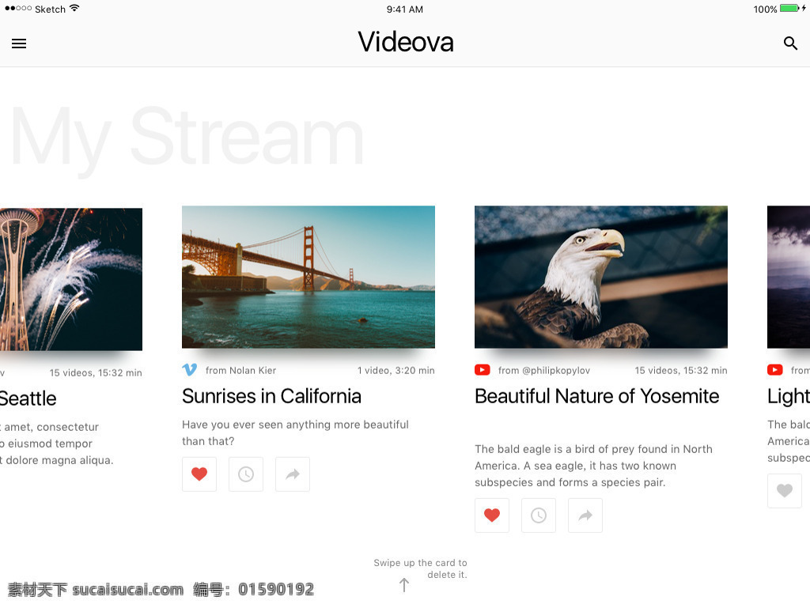The height and width of the screenshot is (608, 810).
Task: Visit the from Nolan Kier author link
Action: coord(240,370)
